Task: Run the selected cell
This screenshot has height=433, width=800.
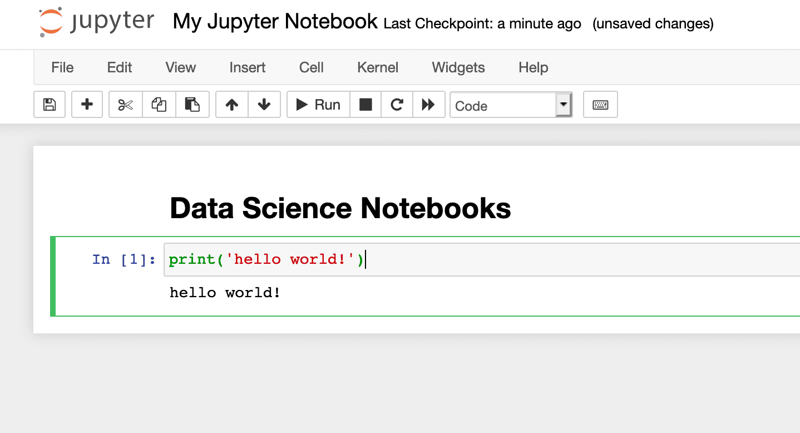Action: click(x=317, y=104)
